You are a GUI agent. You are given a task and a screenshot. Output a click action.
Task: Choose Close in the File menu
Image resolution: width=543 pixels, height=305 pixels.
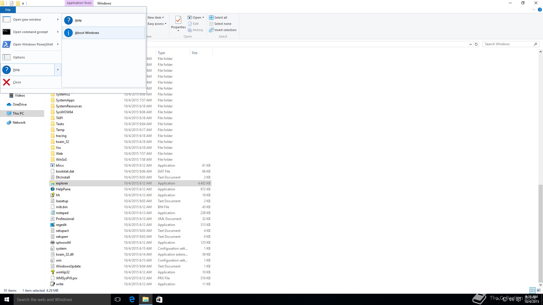31,82
